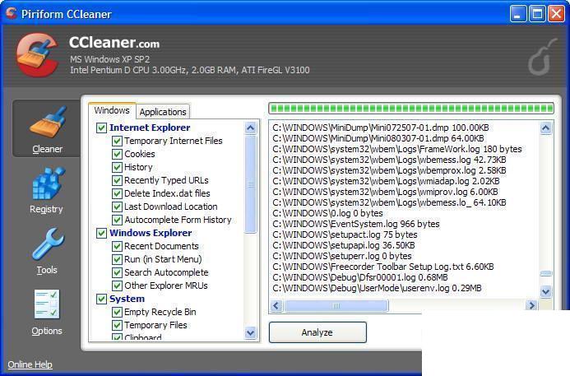This screenshot has width=570, height=376.
Task: Uncheck the Internet Explorer group checkbox
Action: click(101, 128)
